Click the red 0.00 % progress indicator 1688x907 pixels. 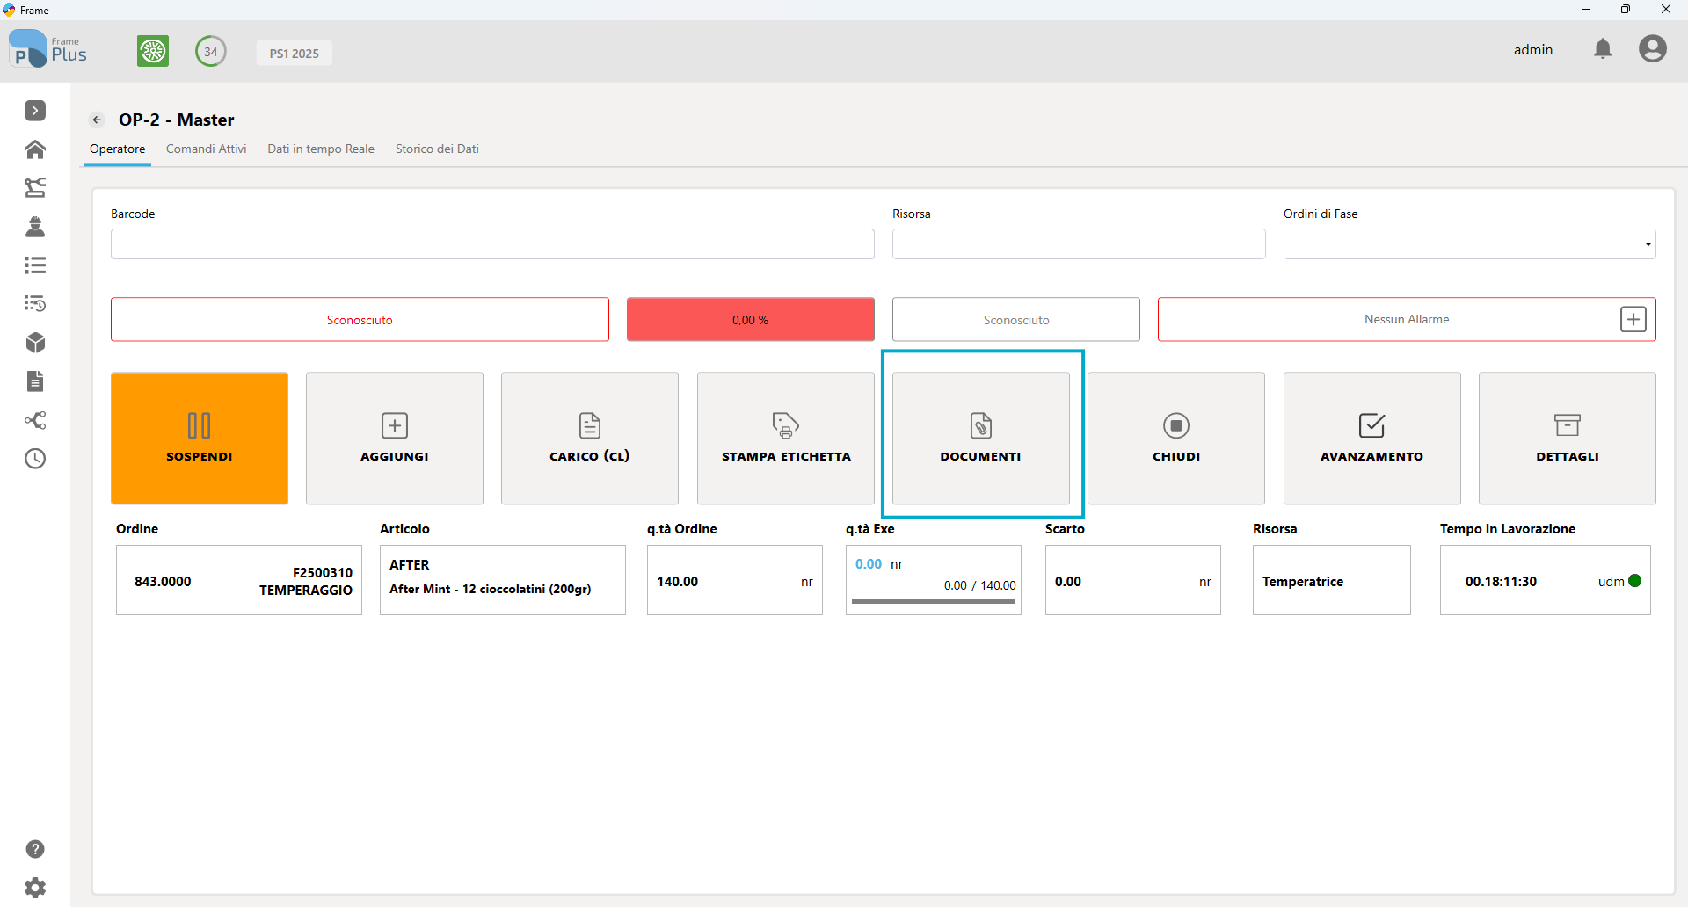751,319
